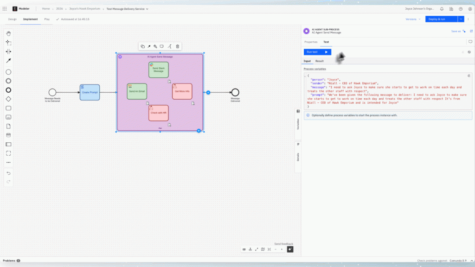Expand the Deploy & run dropdown arrow
This screenshot has height=267, width=475.
coord(461,19)
